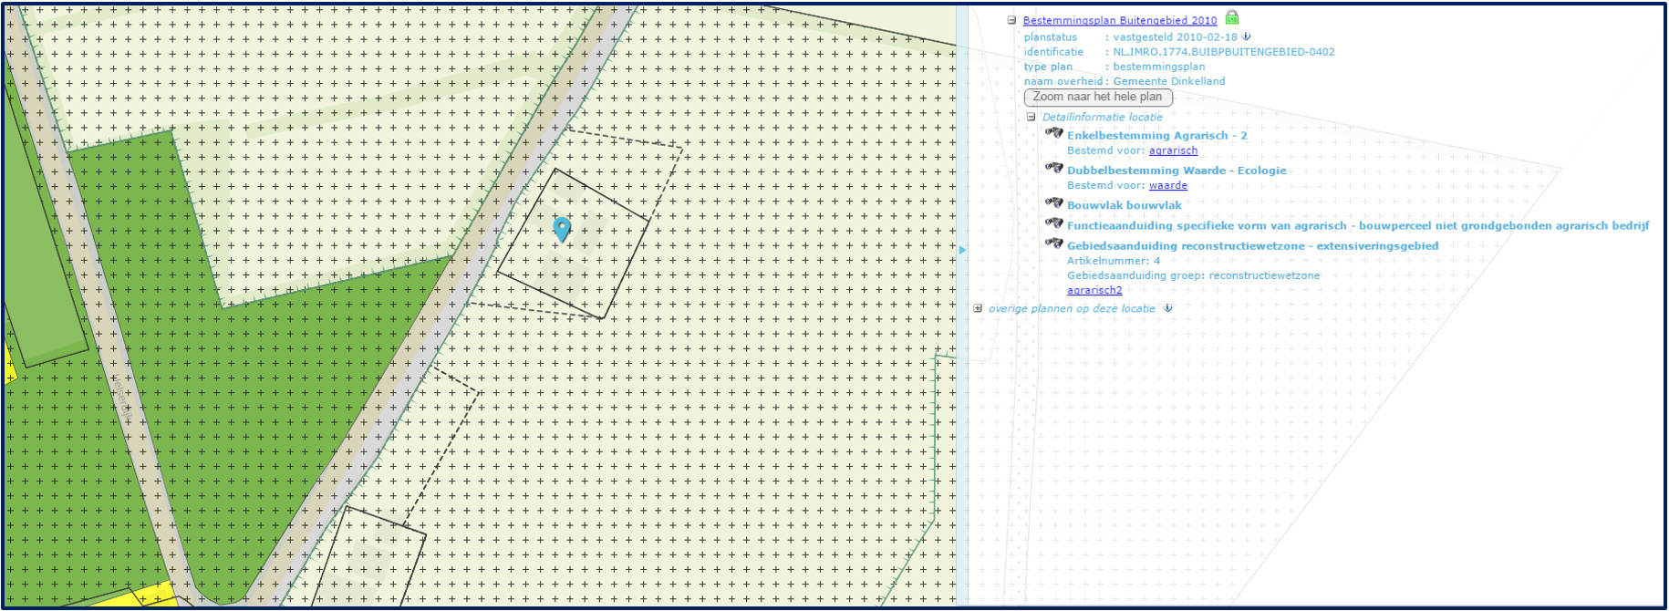1669x611 pixels.
Task: Click the Artikelnummer: 4 text
Action: 1114,261
